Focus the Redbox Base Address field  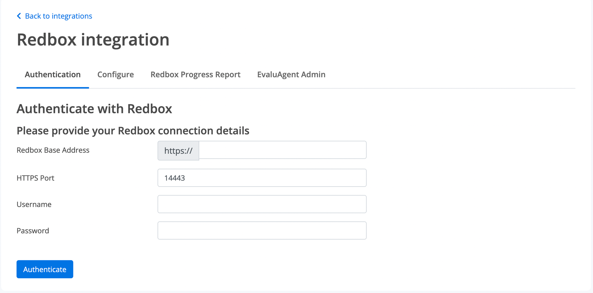pyautogui.click(x=283, y=150)
